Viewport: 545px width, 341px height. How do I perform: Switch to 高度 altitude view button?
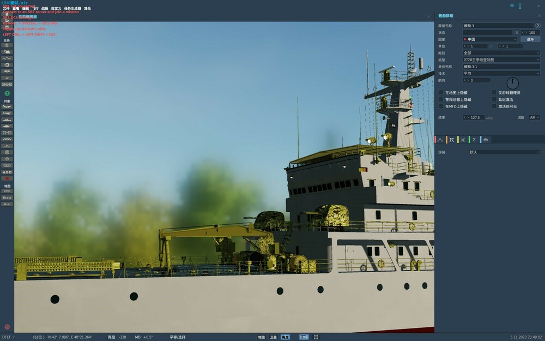coord(285,337)
